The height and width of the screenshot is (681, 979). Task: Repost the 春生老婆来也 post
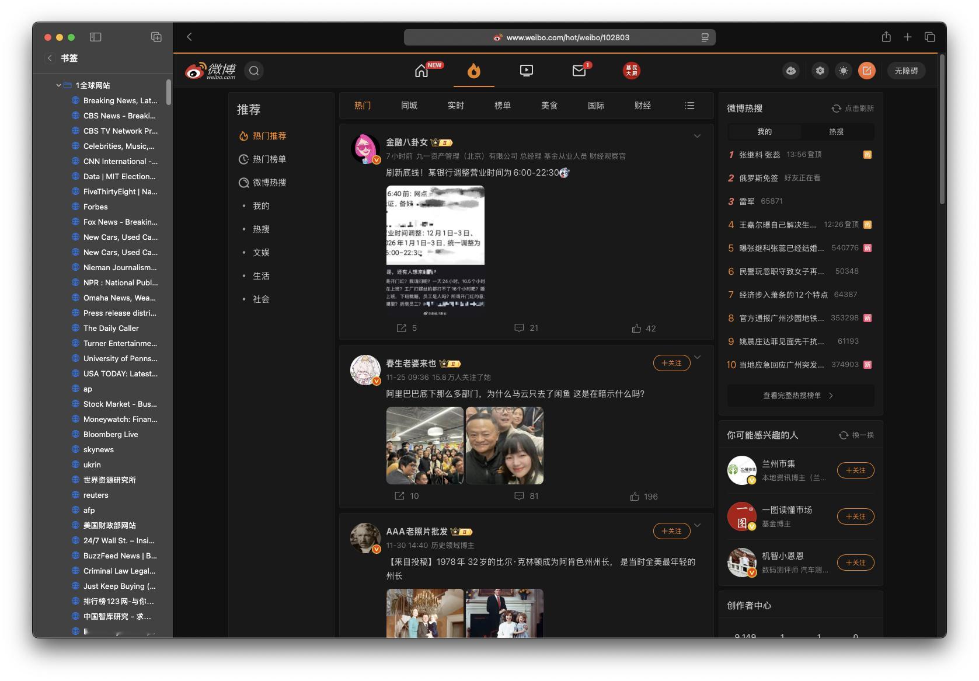tap(407, 496)
